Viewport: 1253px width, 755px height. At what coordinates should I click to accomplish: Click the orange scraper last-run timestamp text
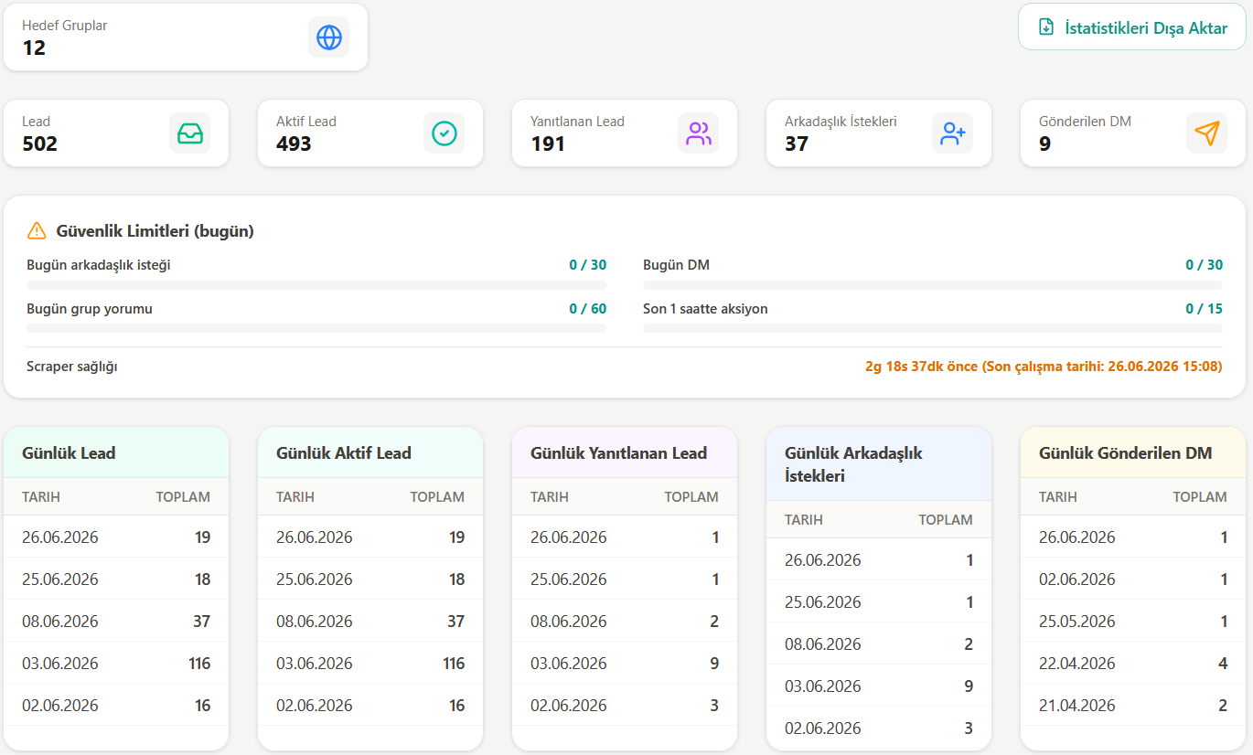1044,367
